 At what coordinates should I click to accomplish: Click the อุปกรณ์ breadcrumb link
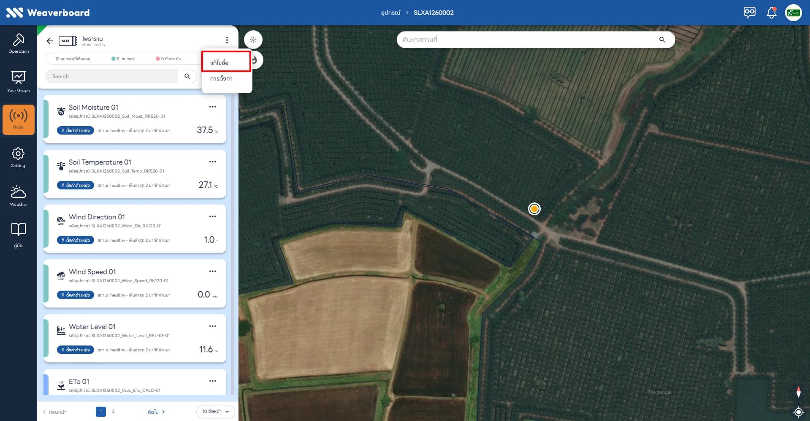click(390, 13)
